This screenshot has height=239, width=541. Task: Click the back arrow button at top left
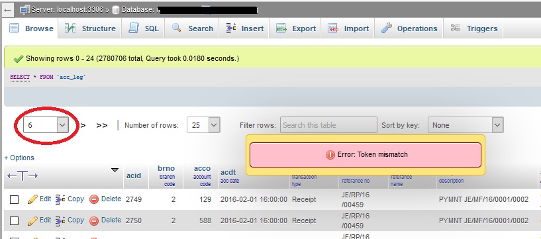pyautogui.click(x=7, y=10)
